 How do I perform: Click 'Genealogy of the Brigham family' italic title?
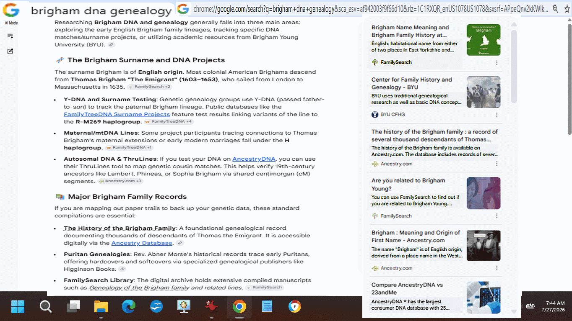pos(139,288)
